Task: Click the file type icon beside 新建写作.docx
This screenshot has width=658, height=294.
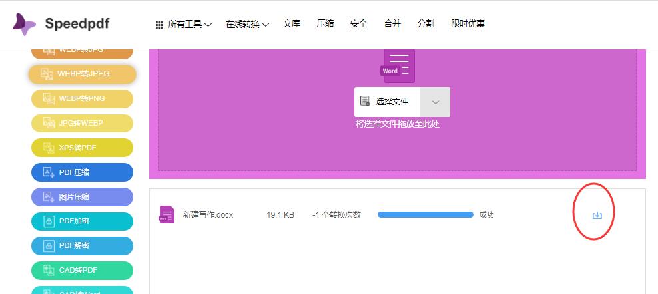Action: (x=166, y=214)
